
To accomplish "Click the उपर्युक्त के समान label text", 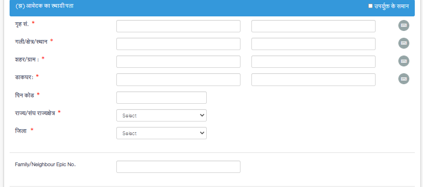I will click(392, 6).
